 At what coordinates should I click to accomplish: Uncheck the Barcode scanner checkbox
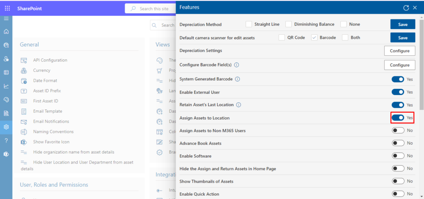tap(314, 38)
